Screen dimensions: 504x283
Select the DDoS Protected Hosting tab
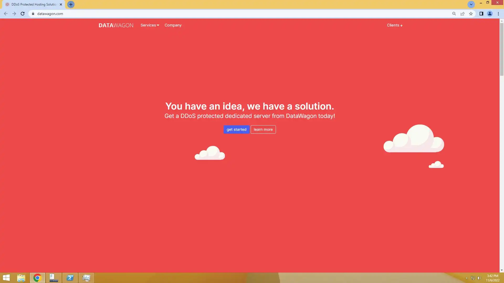(34, 4)
